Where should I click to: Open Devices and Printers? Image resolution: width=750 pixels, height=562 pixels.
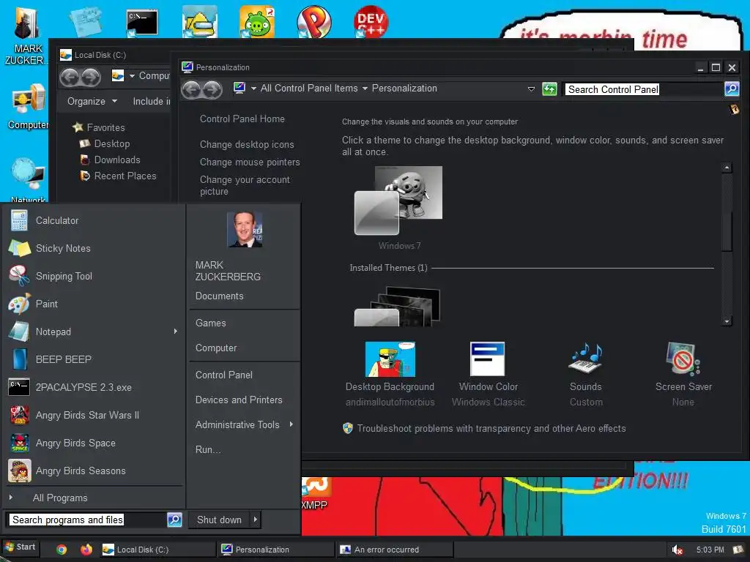(x=239, y=400)
